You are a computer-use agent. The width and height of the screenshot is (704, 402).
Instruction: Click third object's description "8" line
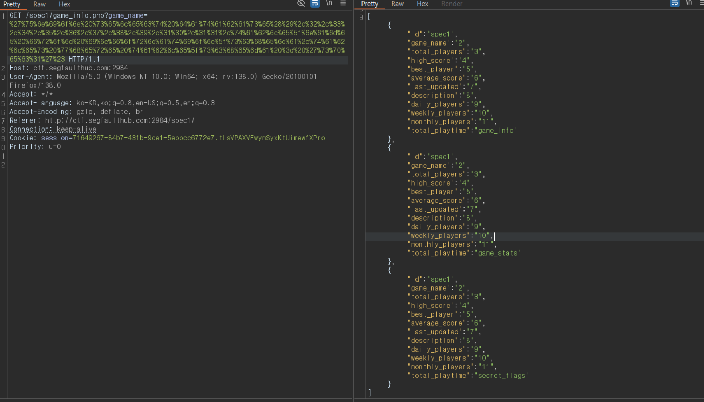pyautogui.click(x=442, y=341)
